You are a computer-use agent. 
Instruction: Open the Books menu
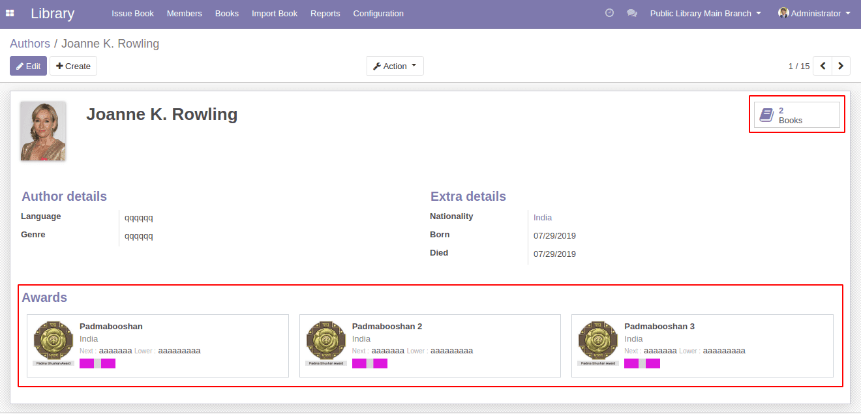tap(227, 13)
